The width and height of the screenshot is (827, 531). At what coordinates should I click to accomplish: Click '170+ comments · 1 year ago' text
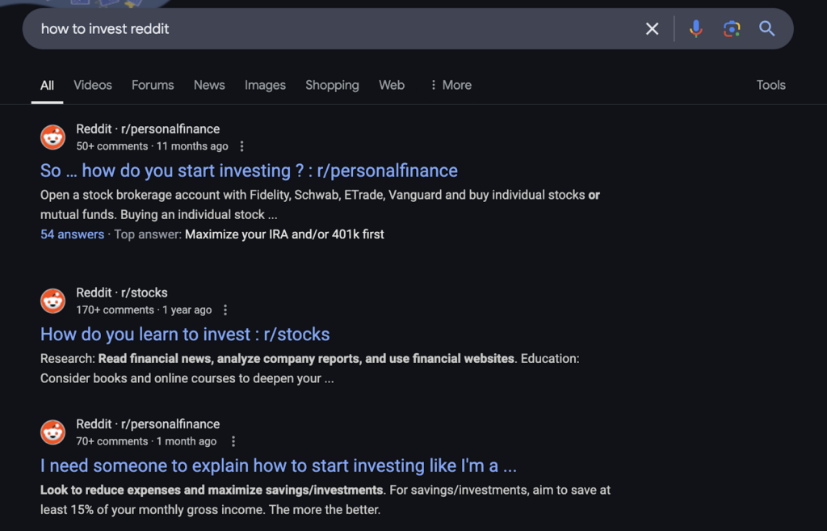coord(144,310)
